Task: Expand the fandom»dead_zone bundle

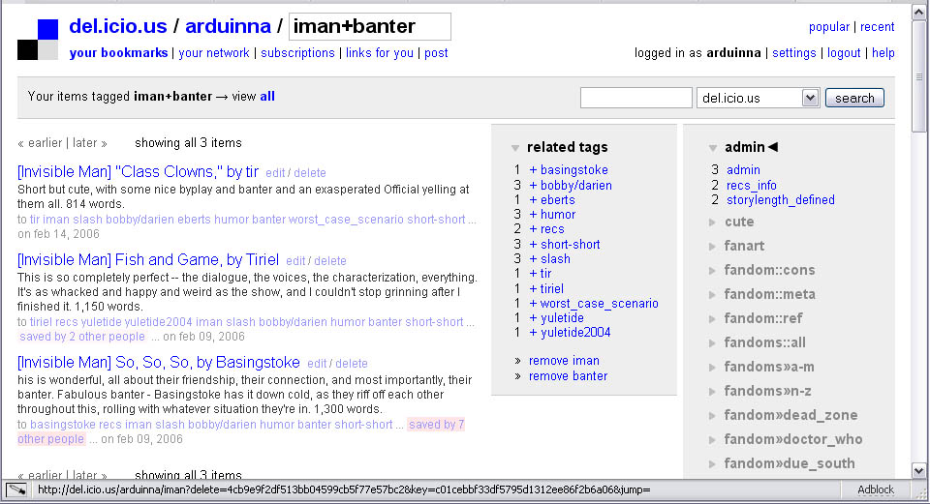Action: [712, 416]
